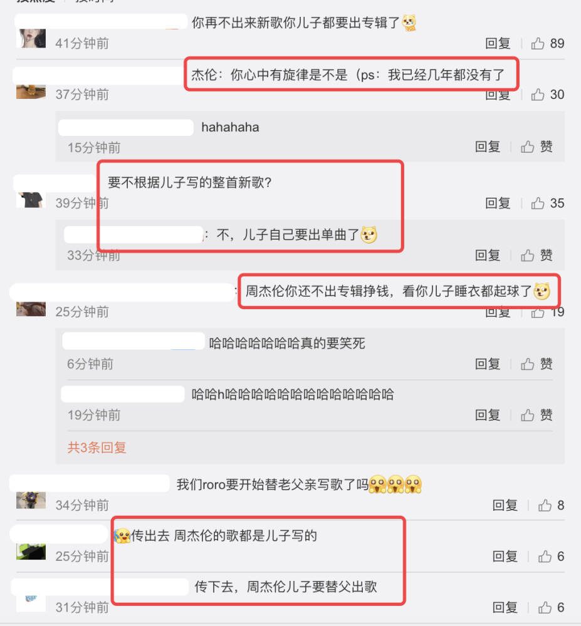Like the 哈哈哈哈哈哈哈真的要笑死 reply

click(x=537, y=364)
